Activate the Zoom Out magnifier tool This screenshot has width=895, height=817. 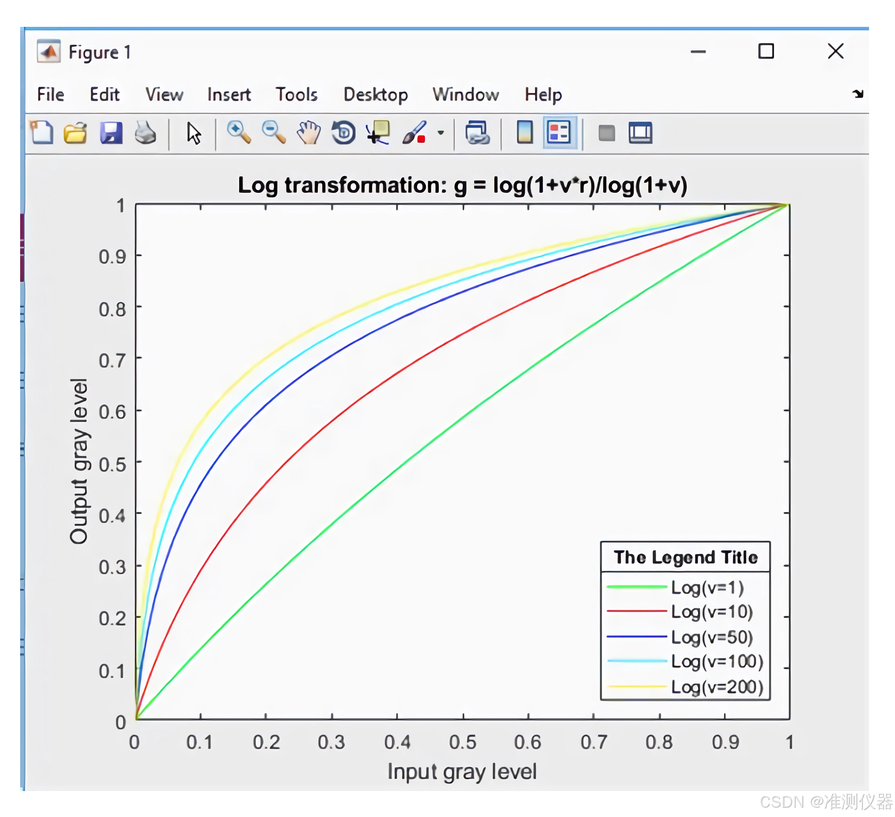point(273,132)
